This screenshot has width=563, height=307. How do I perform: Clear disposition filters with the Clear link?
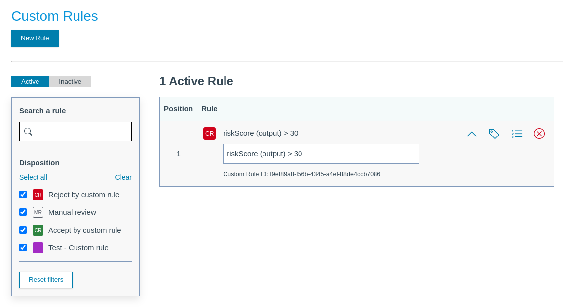[x=123, y=177]
